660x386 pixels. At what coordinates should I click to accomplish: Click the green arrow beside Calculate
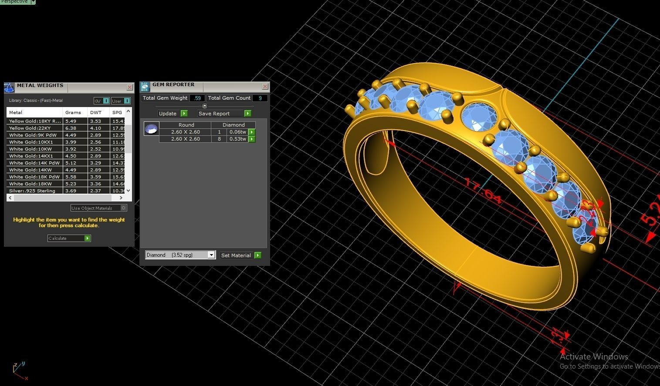[87, 238]
